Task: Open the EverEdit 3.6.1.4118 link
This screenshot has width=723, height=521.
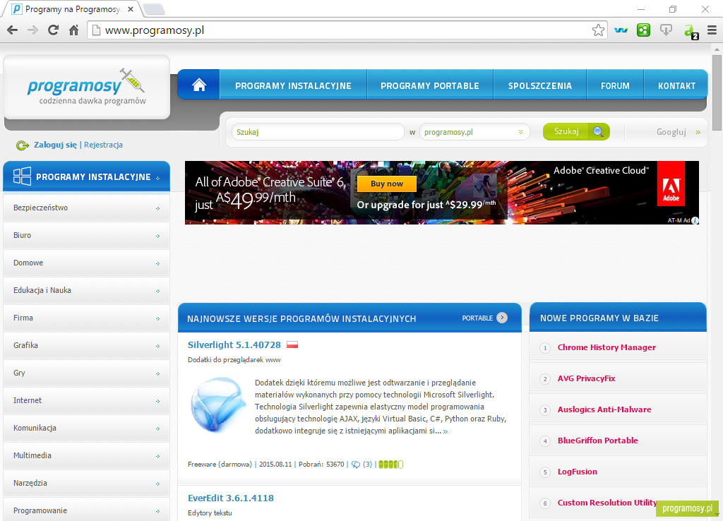Action: click(x=231, y=498)
